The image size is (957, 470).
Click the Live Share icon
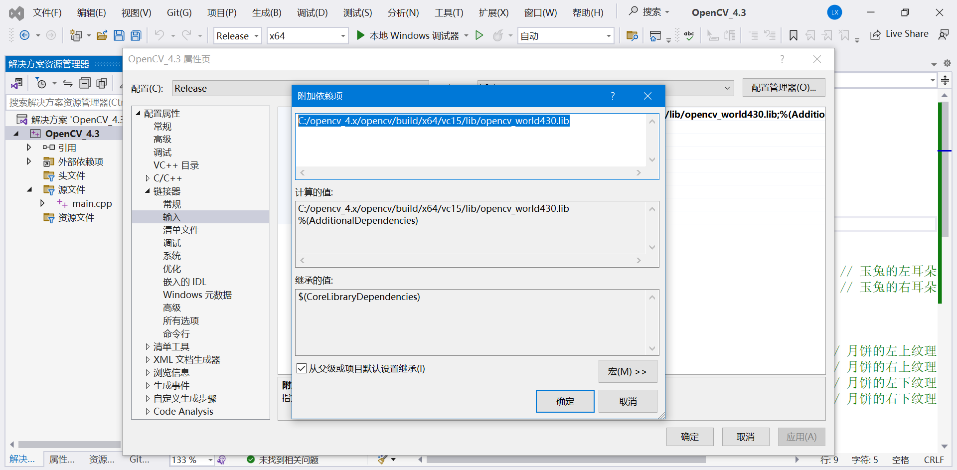(x=875, y=35)
